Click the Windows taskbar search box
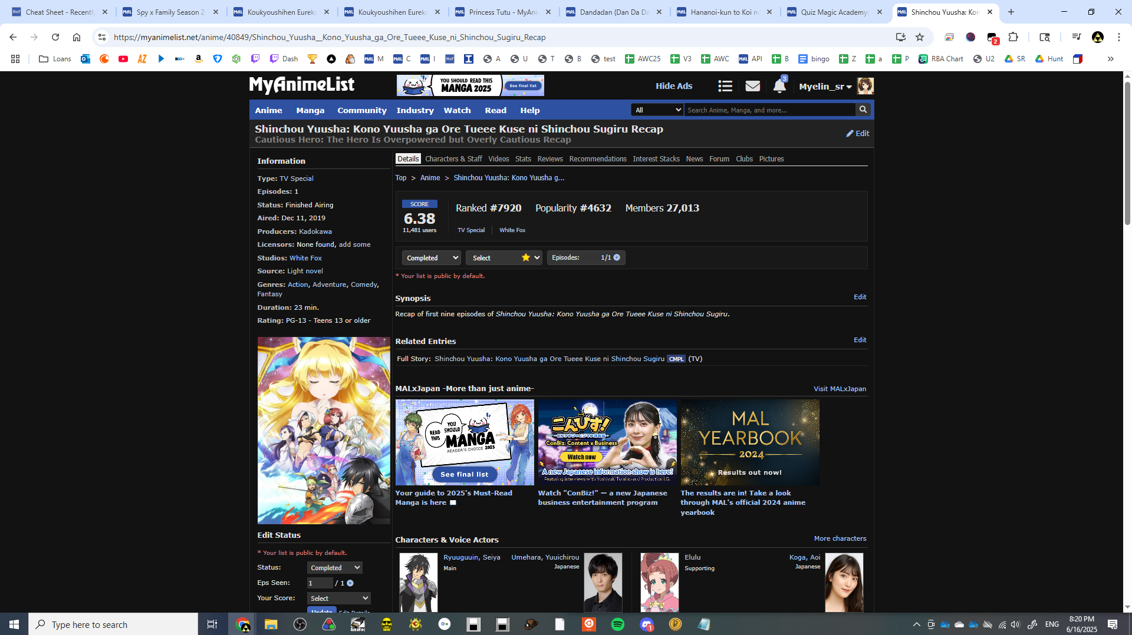The width and height of the screenshot is (1132, 635). click(113, 624)
